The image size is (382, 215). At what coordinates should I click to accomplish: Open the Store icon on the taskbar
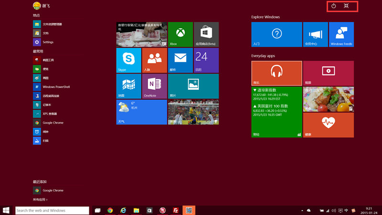pyautogui.click(x=149, y=210)
